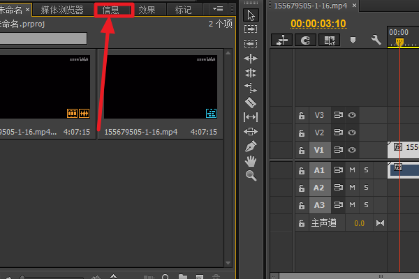Image resolution: width=419 pixels, height=279 pixels.
Task: Select the 155679505-1-16.mp4 sequence thumbnail
Action: 161,86
